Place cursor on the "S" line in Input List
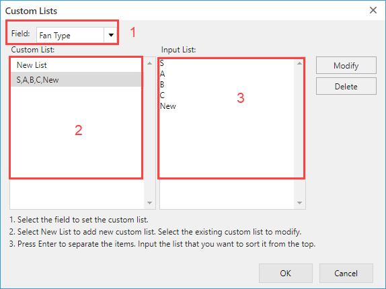 click(162, 63)
